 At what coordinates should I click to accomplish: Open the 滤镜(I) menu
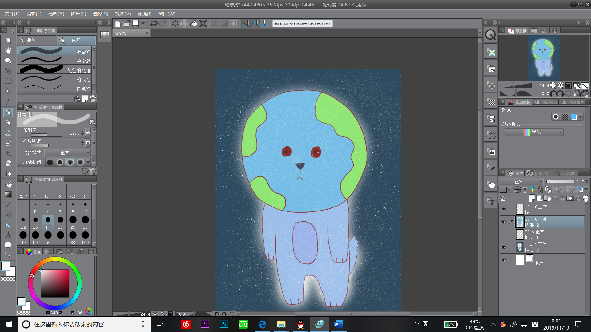pos(144,14)
